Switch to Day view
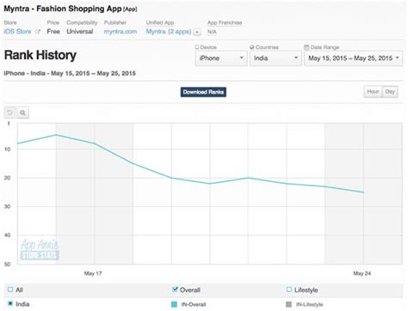Viewport: 408px width, 311px height. click(x=390, y=92)
